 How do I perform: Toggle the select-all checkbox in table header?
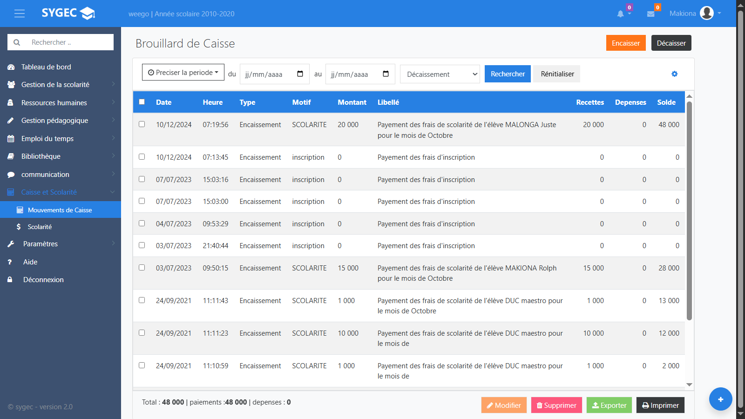[x=142, y=102]
